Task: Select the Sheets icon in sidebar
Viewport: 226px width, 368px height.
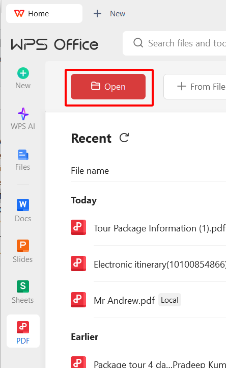Action: point(23,286)
